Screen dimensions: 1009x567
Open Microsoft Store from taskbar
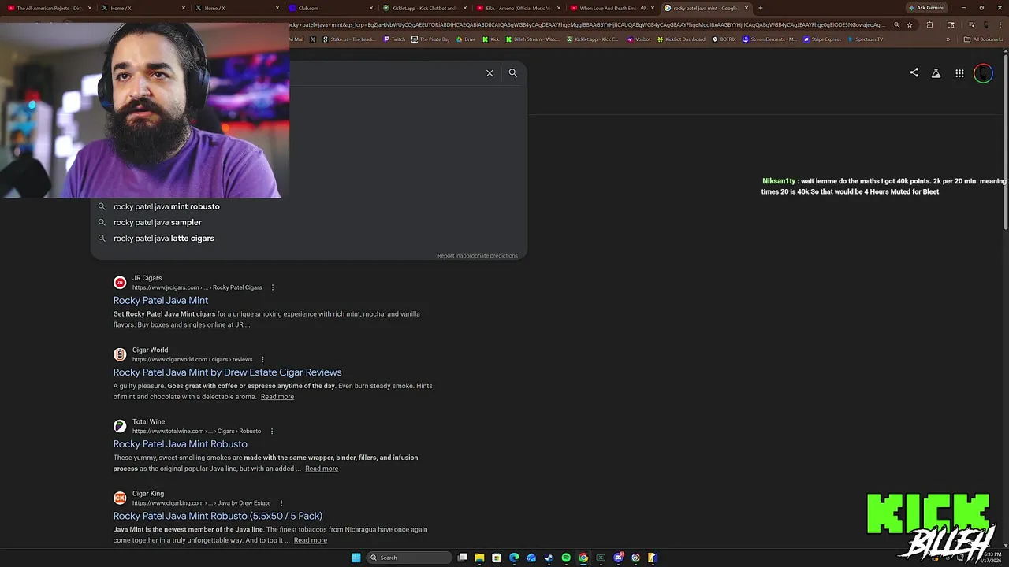(x=497, y=558)
